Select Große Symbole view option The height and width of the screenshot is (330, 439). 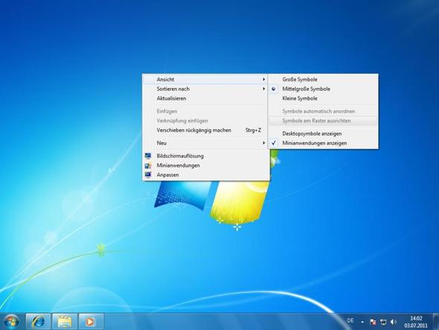coord(323,80)
